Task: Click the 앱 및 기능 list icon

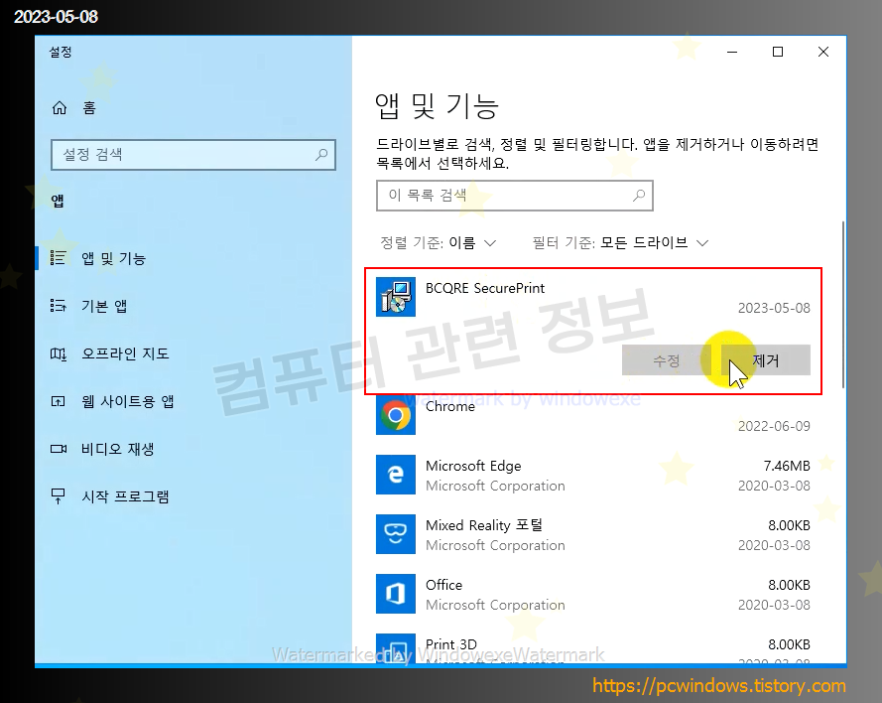Action: [x=58, y=258]
